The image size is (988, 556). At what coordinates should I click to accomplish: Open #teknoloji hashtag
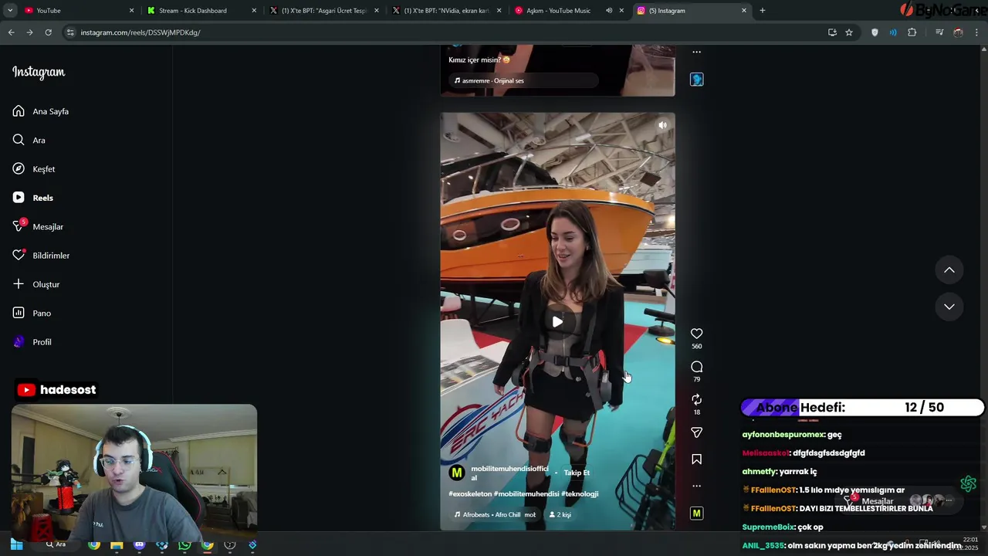coord(580,494)
